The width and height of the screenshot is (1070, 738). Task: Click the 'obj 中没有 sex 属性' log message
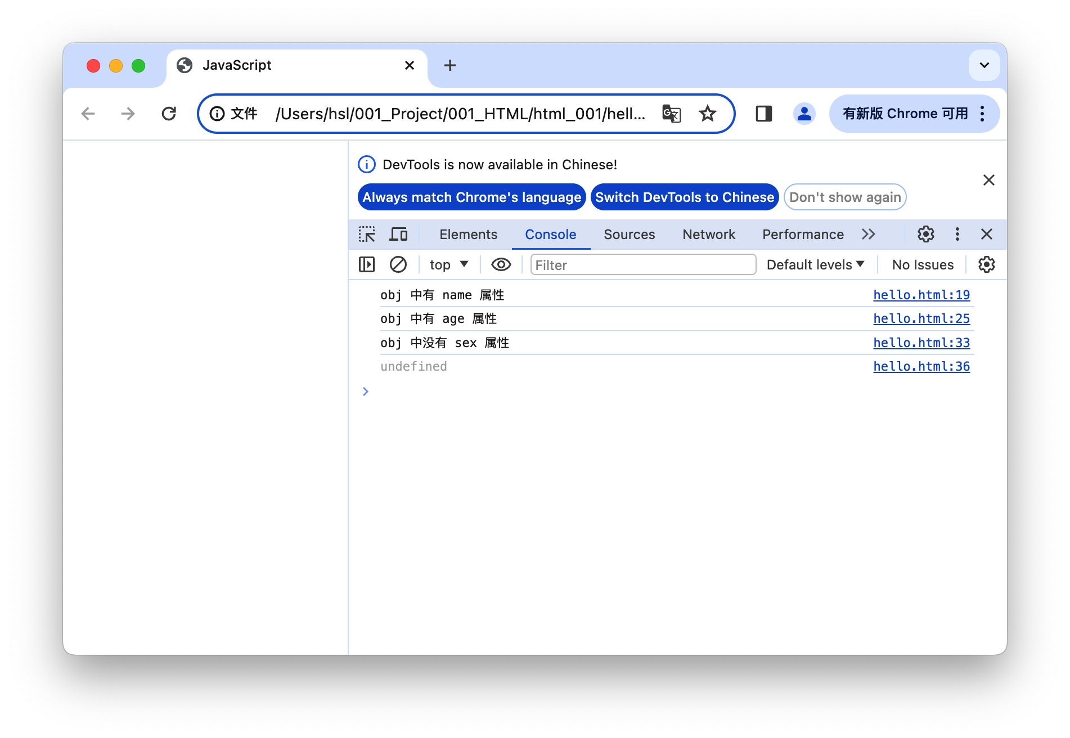click(445, 343)
